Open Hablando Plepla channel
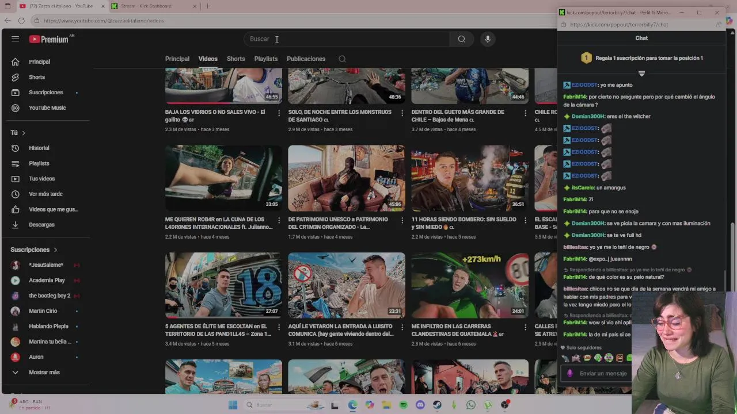This screenshot has height=414, width=737. (x=47, y=326)
